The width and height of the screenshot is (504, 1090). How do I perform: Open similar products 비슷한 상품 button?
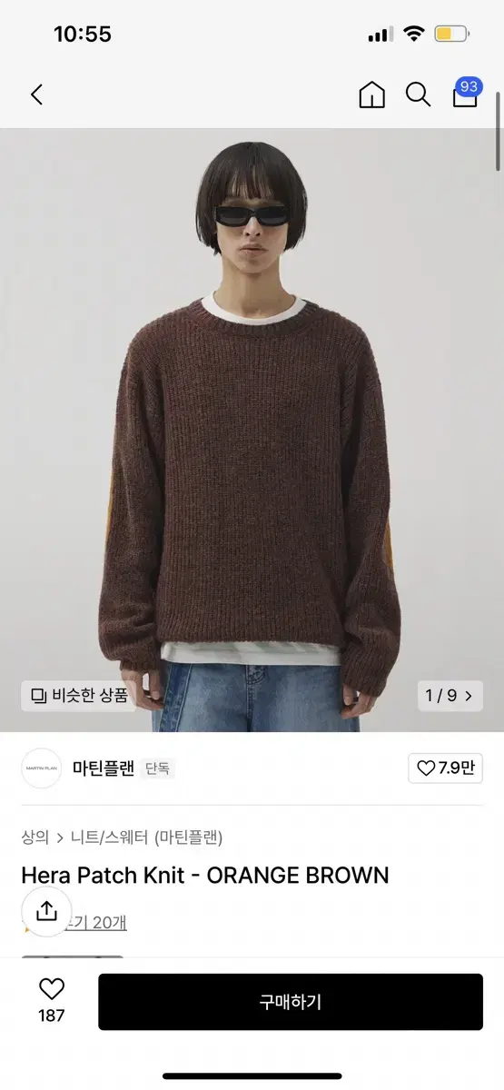[78, 696]
